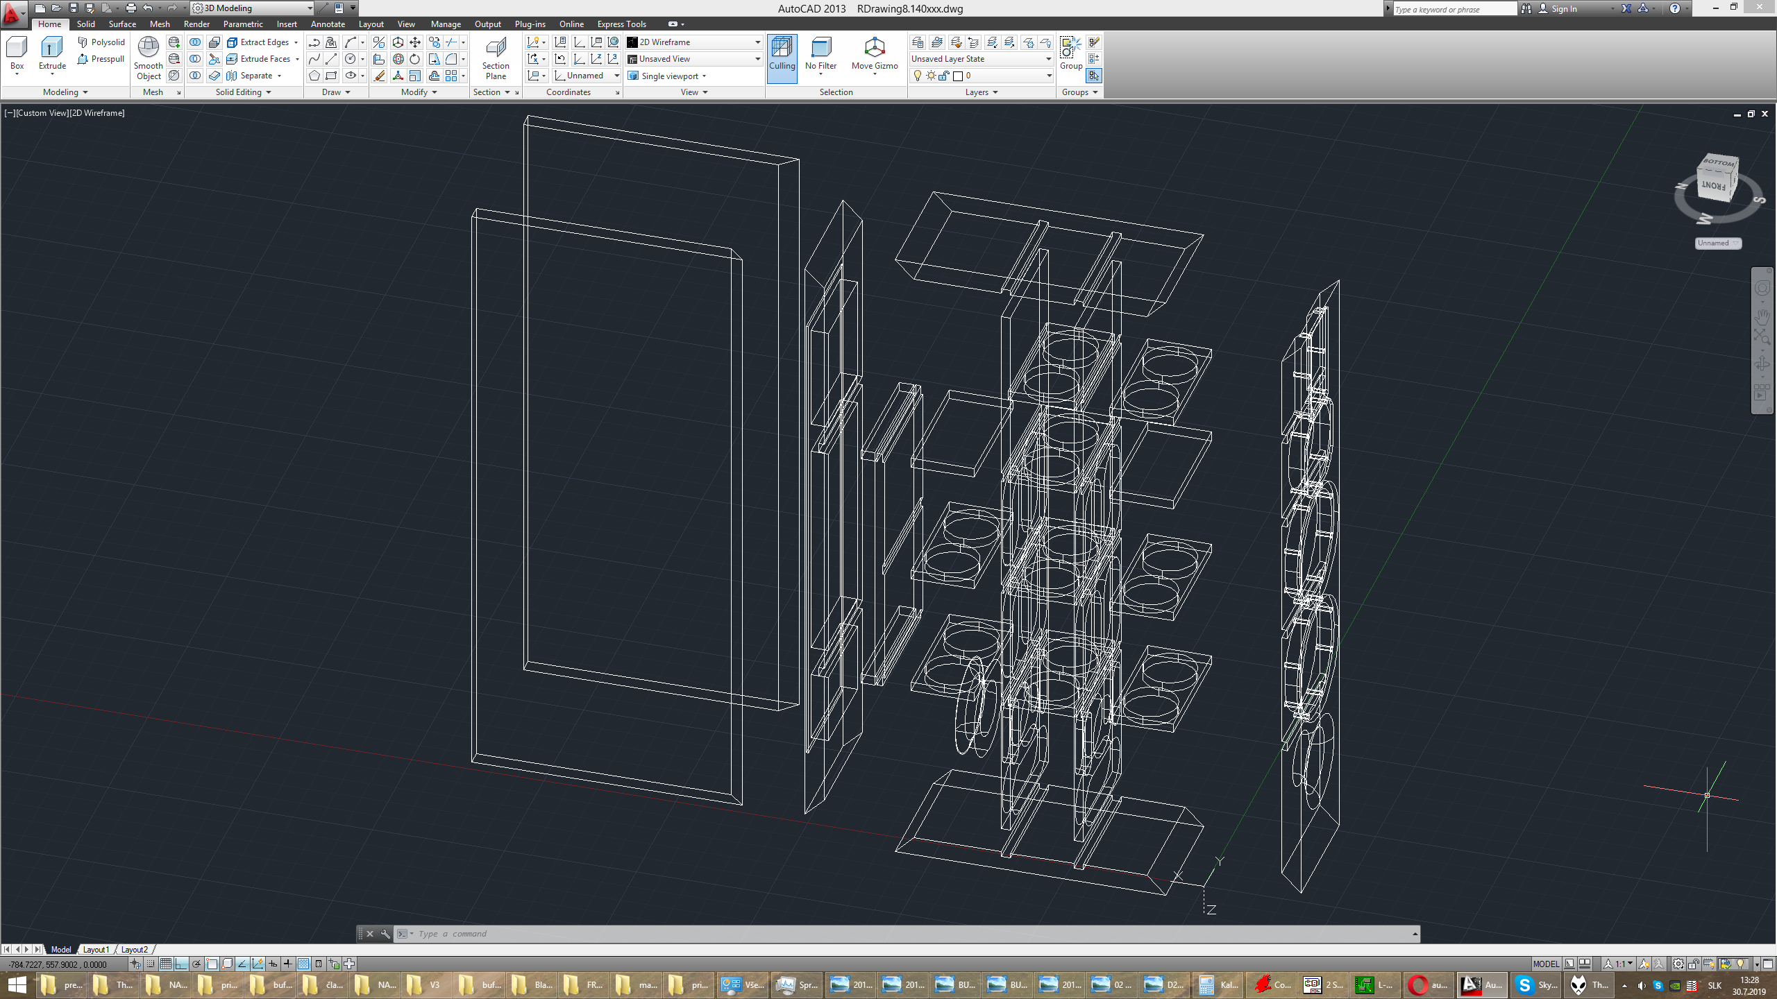1777x999 pixels.
Task: Select the Box solid tool
Action: click(x=17, y=54)
